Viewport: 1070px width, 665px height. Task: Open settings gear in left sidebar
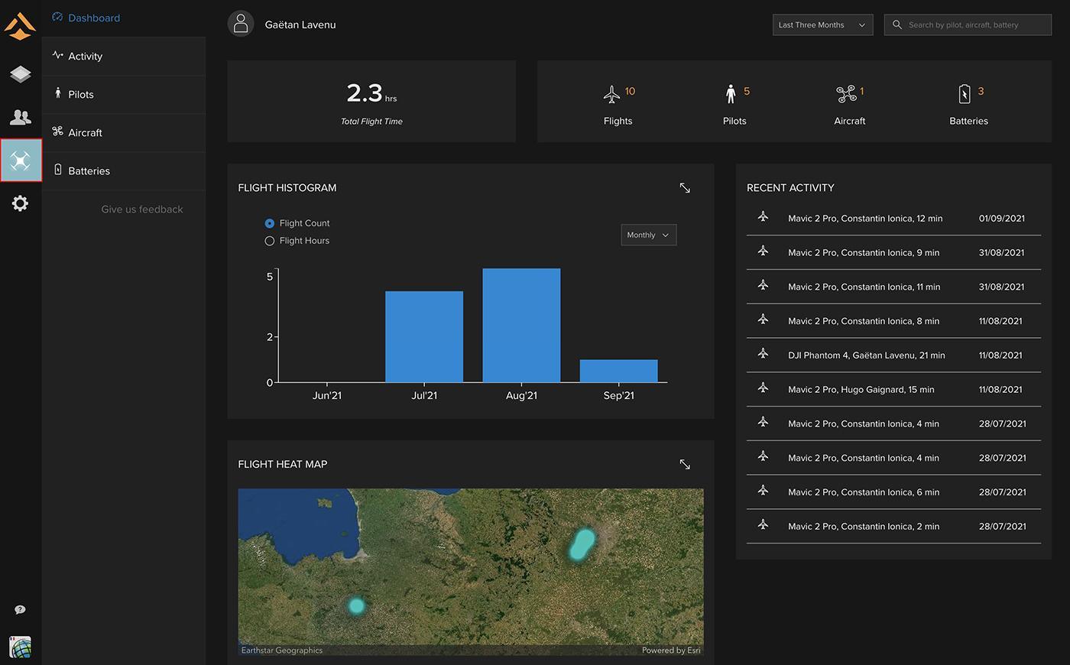click(21, 203)
